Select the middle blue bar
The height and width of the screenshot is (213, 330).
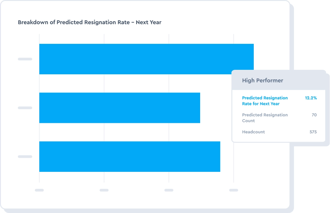(119, 108)
